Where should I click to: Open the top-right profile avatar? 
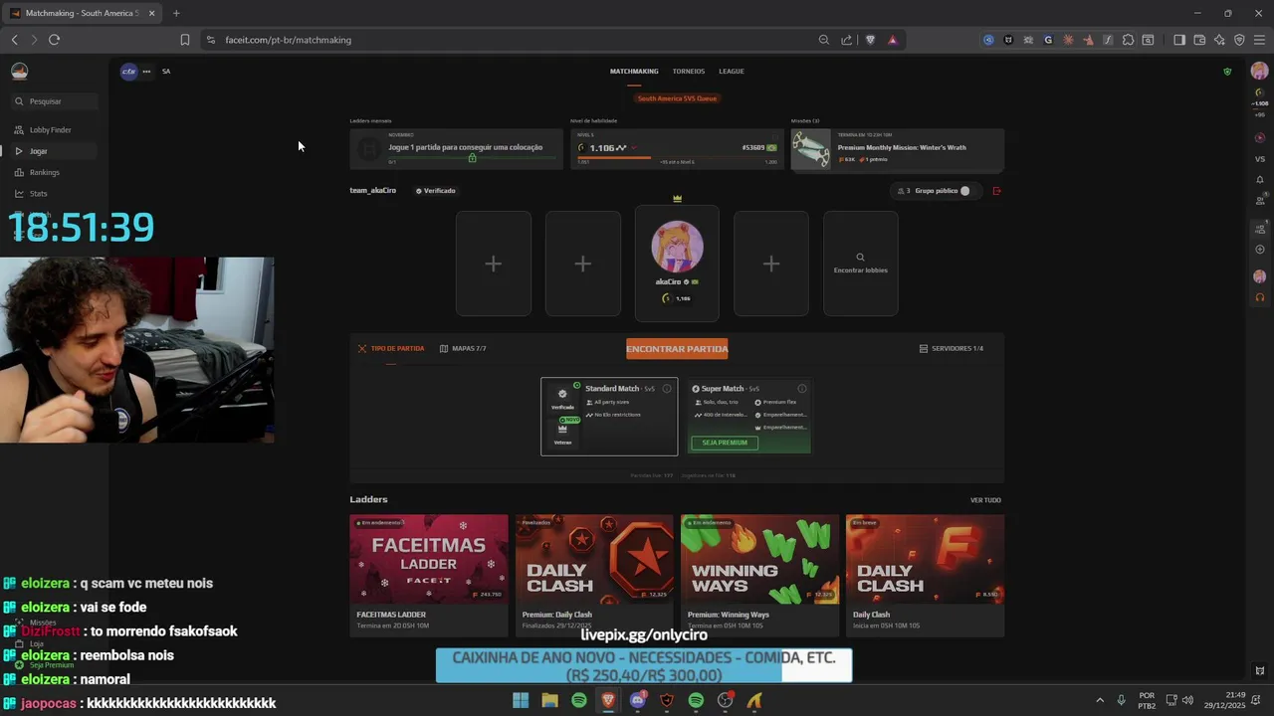point(1259,72)
